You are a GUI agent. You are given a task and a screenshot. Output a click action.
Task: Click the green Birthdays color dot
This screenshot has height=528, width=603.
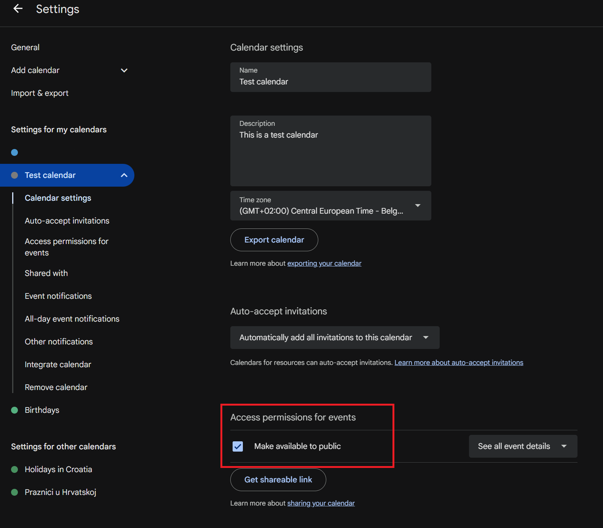pos(14,410)
